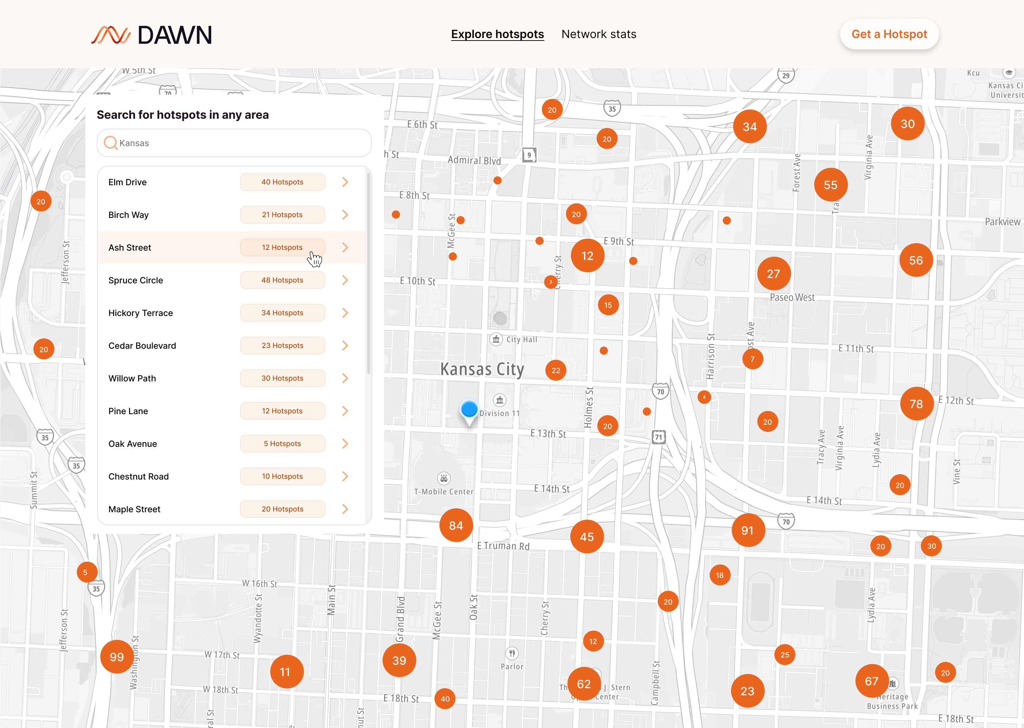Open the 34 hotspot cluster marker
Viewport: 1024px width, 728px height.
(x=750, y=127)
